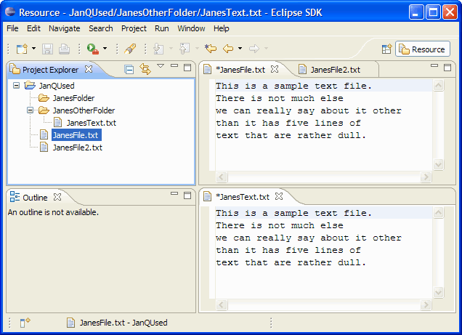Click the Forward navigation arrow icon

(254, 48)
